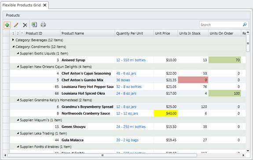Screen dimensions: 253x160
Task: Select the Gula Malacca product name
Action: click(x=73, y=140)
